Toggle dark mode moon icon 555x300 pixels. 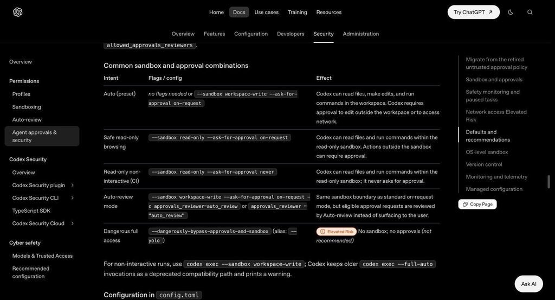pyautogui.click(x=511, y=12)
